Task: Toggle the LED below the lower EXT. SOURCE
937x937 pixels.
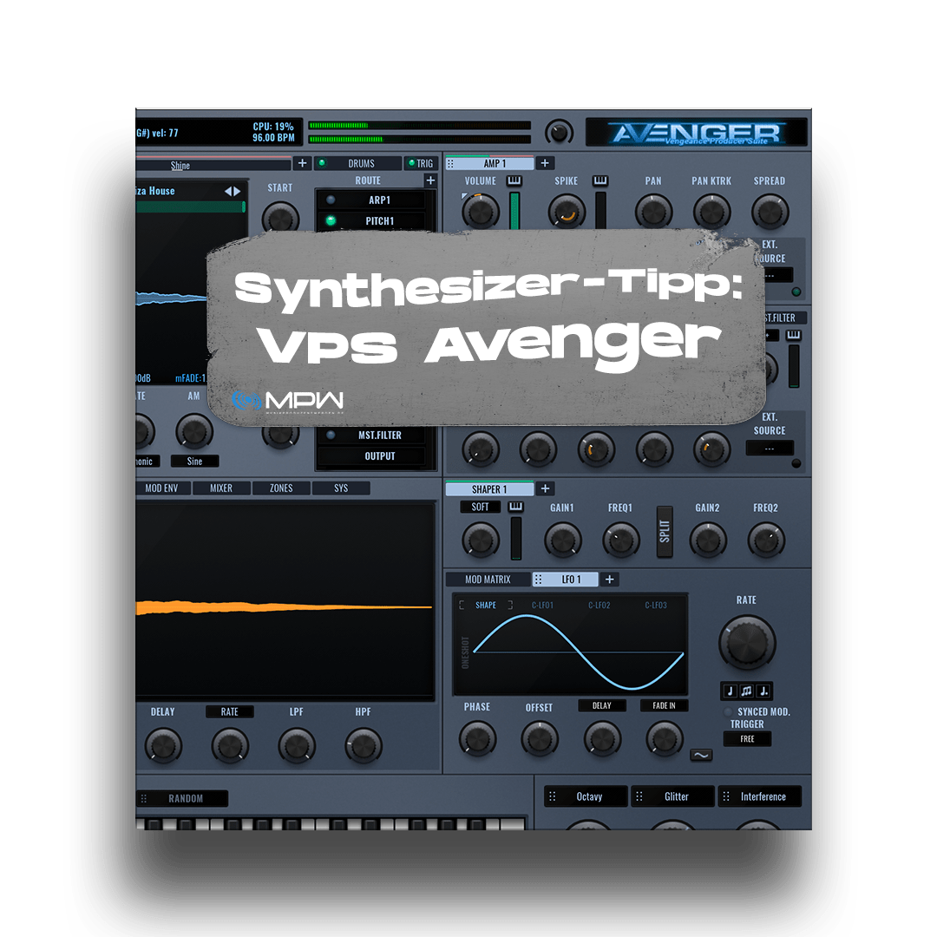Action: [x=796, y=463]
